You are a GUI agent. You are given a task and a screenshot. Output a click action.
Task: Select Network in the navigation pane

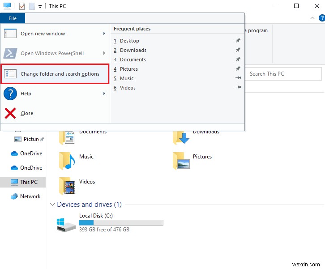tap(30, 196)
